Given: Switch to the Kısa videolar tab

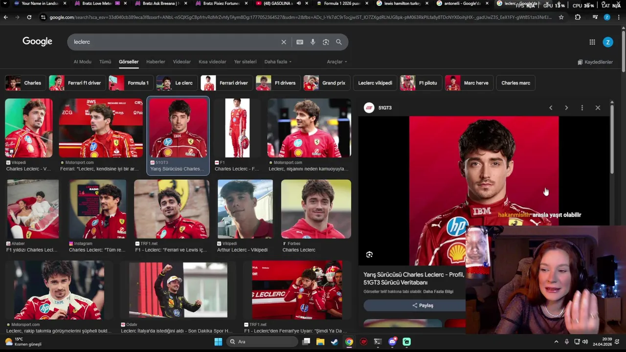Looking at the screenshot, I should (x=212, y=62).
